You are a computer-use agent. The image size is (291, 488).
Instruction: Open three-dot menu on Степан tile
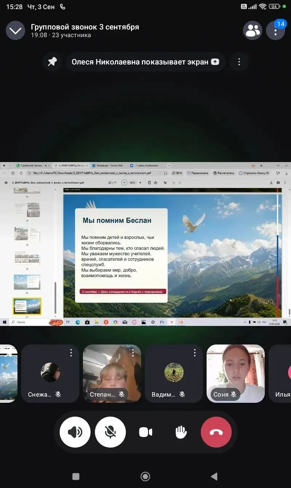[x=133, y=353]
